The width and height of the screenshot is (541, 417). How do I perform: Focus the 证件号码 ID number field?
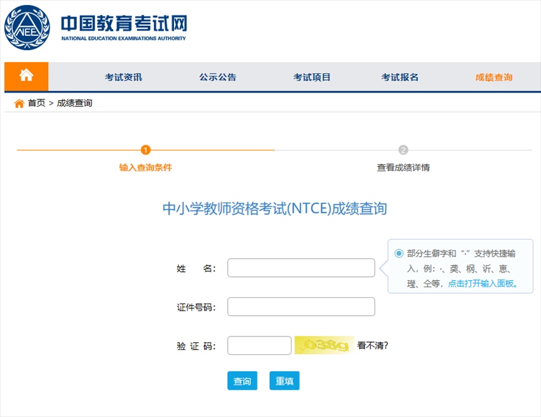point(301,307)
